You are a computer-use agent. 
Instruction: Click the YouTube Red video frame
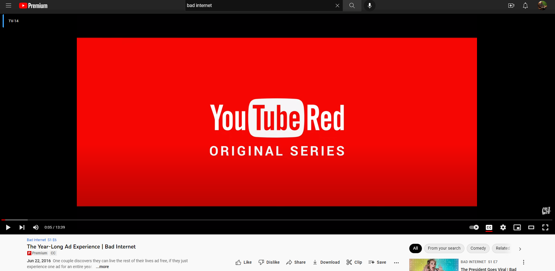tap(277, 122)
